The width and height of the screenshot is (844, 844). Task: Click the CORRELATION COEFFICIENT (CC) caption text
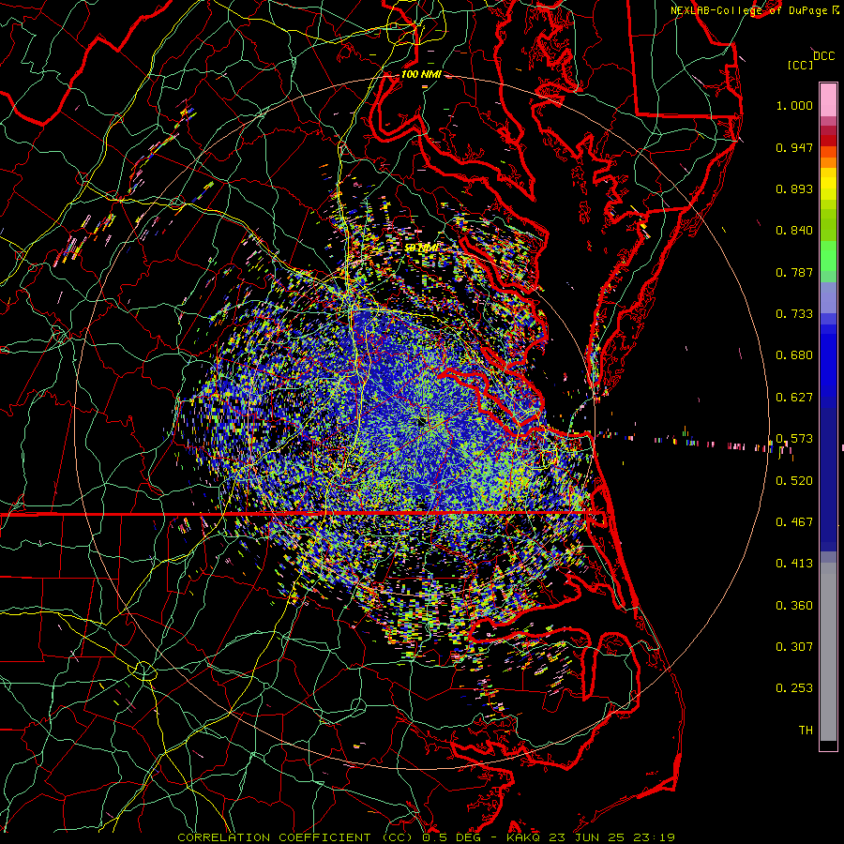tap(295, 837)
